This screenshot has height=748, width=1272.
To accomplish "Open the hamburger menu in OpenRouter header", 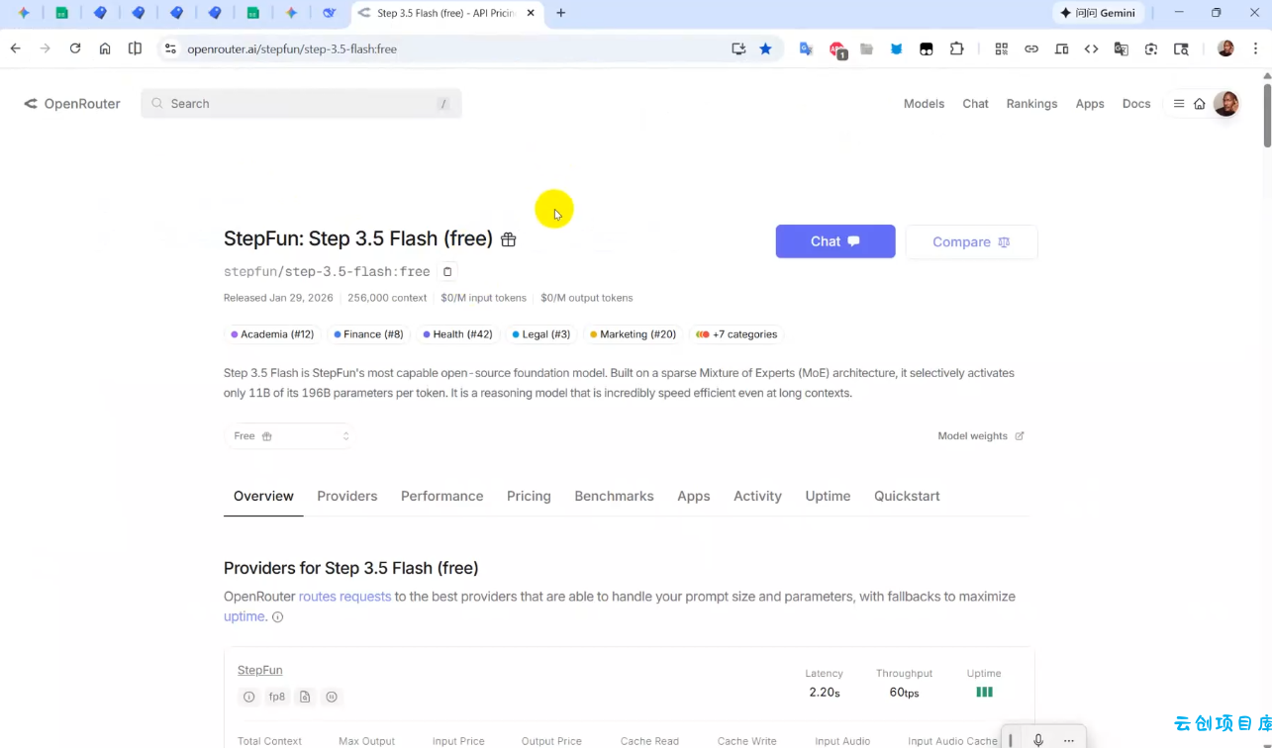I will [1178, 104].
